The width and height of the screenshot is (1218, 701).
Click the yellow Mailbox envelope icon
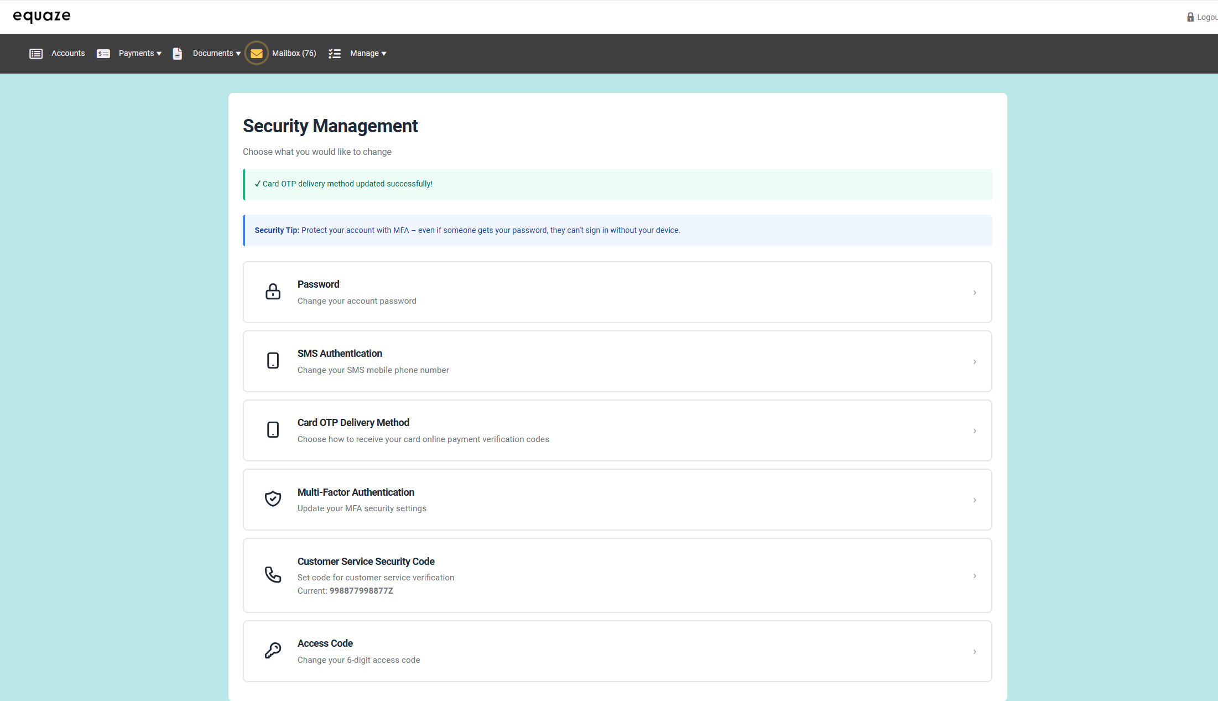pos(257,54)
